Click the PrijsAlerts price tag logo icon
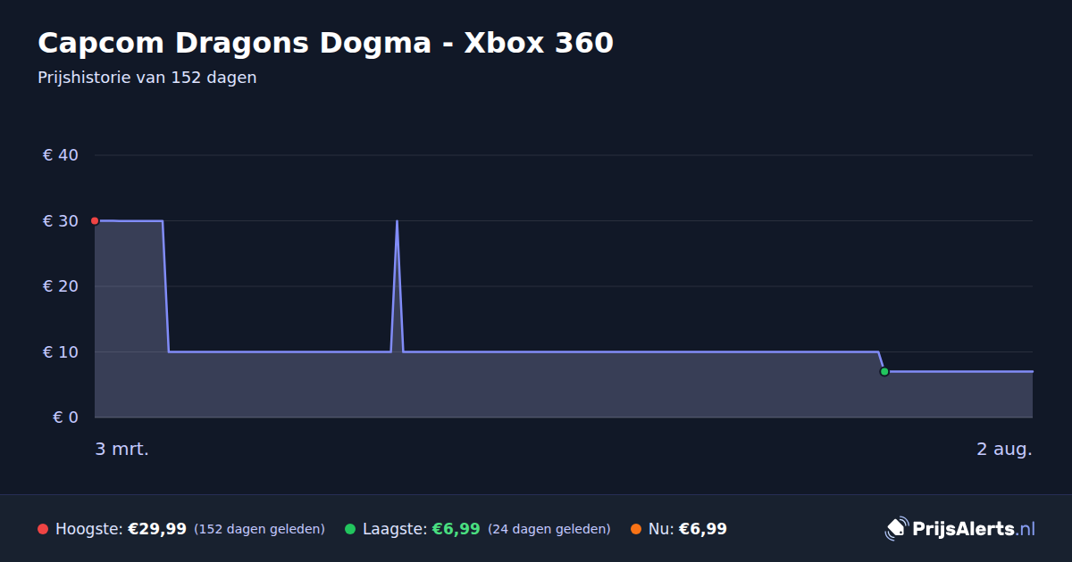The width and height of the screenshot is (1072, 562). (896, 529)
